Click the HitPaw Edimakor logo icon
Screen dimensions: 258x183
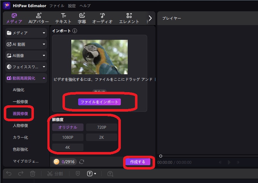[6, 5]
